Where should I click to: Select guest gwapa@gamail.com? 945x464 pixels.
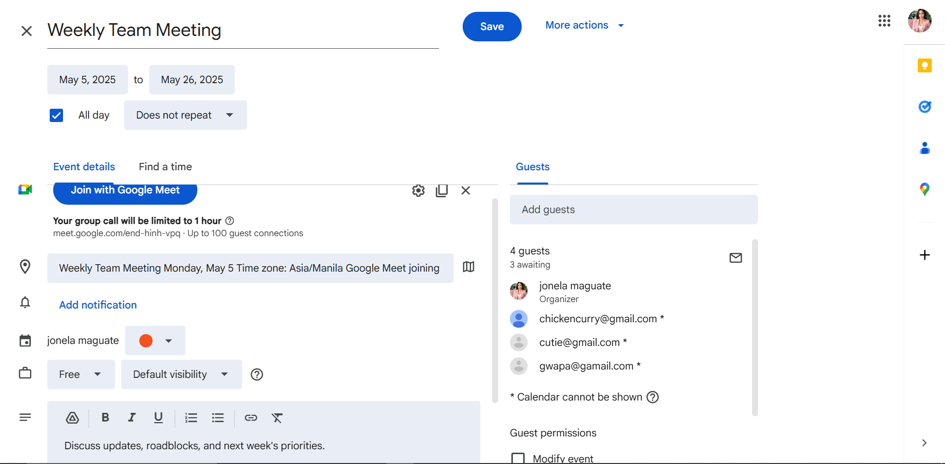(590, 366)
